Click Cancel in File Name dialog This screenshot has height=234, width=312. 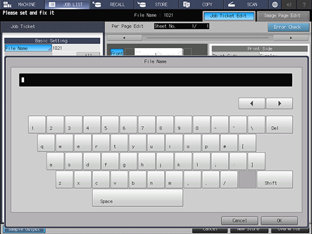coord(240,221)
